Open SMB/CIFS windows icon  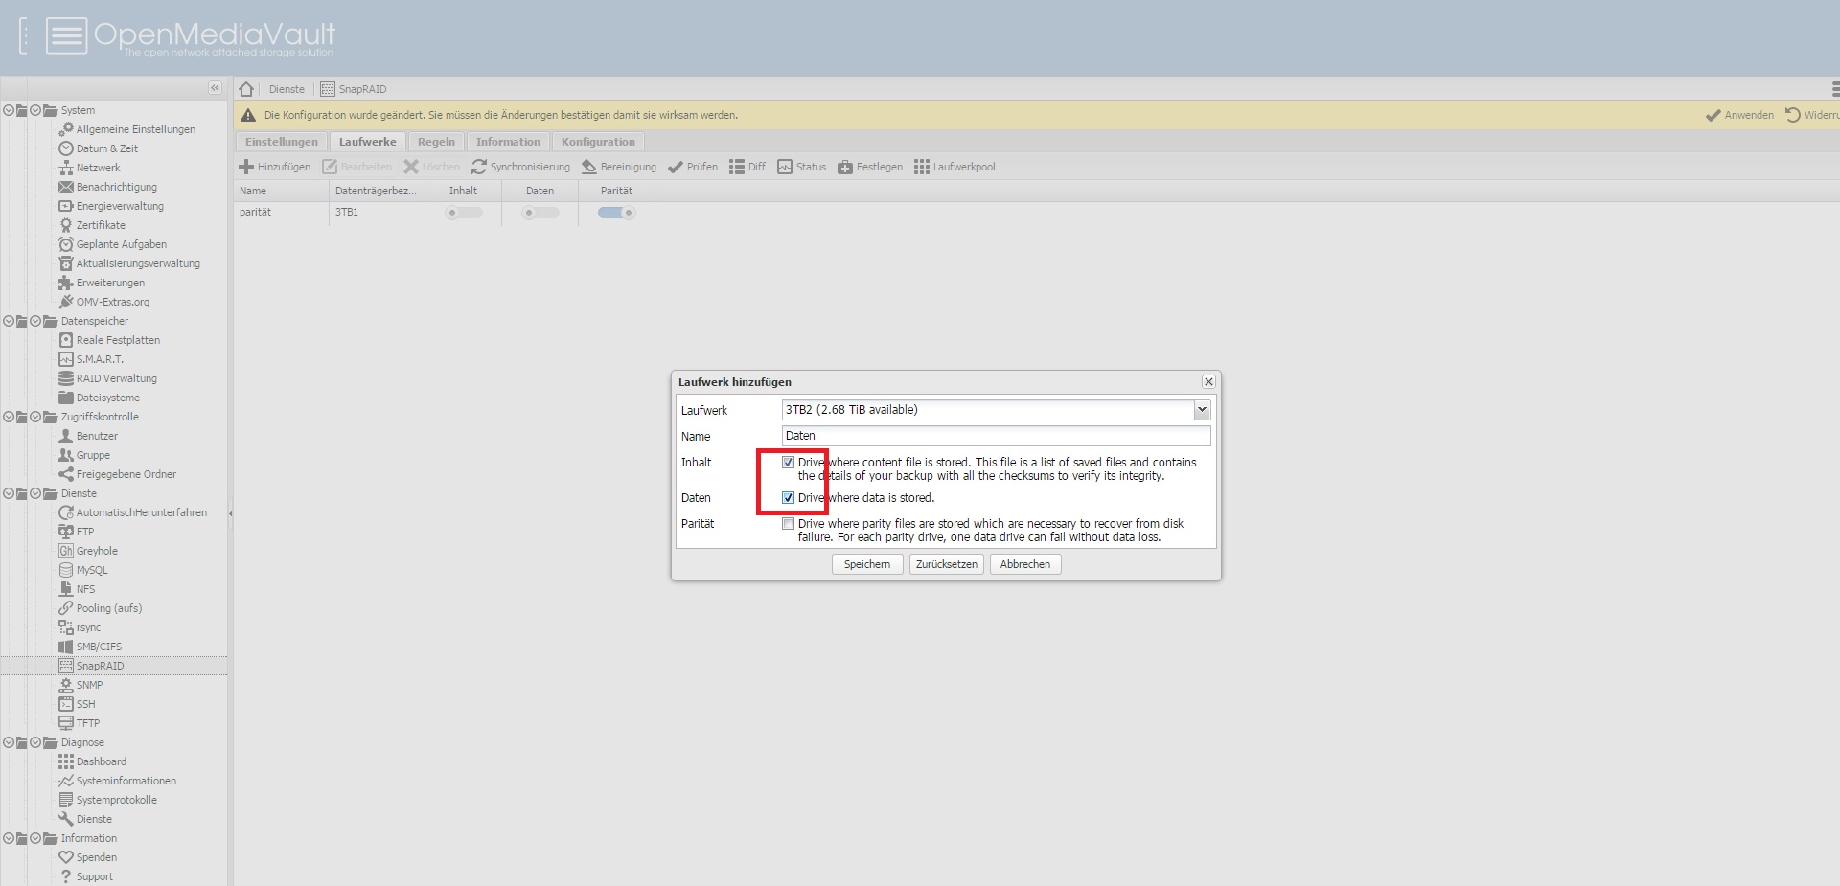tap(66, 647)
